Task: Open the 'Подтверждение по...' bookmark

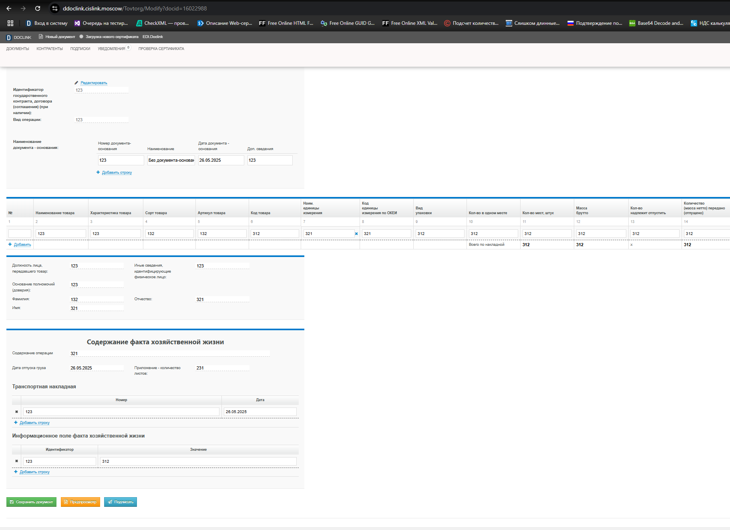Action: [595, 23]
